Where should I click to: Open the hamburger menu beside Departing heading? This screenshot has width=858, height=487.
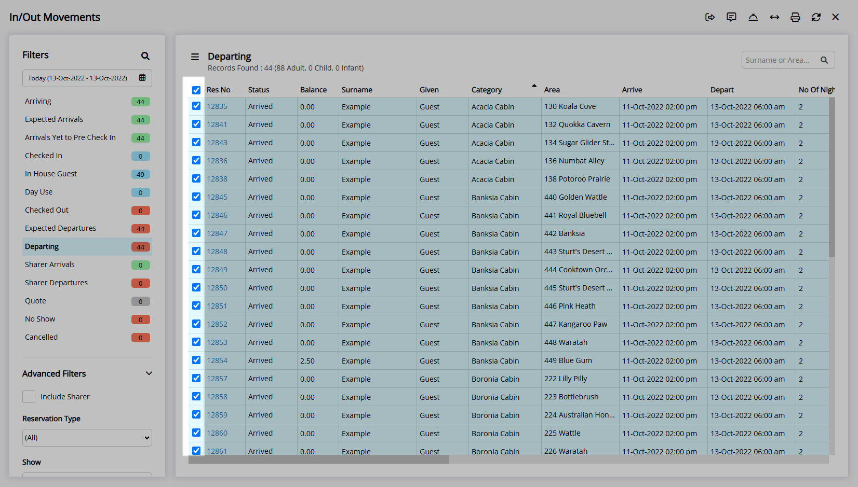tap(195, 57)
